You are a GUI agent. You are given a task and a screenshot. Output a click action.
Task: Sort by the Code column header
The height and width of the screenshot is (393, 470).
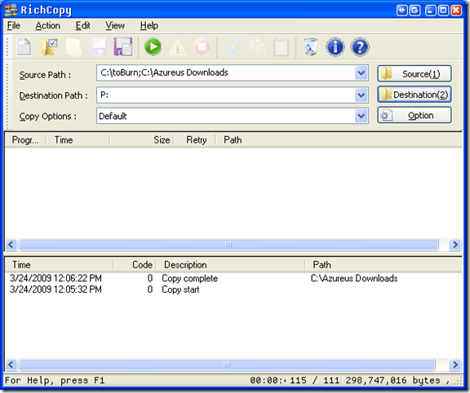[135, 265]
